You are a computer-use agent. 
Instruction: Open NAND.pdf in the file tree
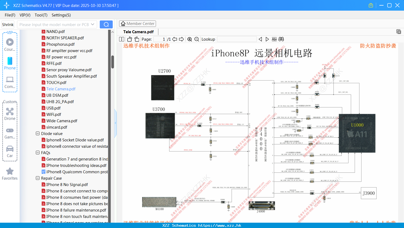point(55,32)
